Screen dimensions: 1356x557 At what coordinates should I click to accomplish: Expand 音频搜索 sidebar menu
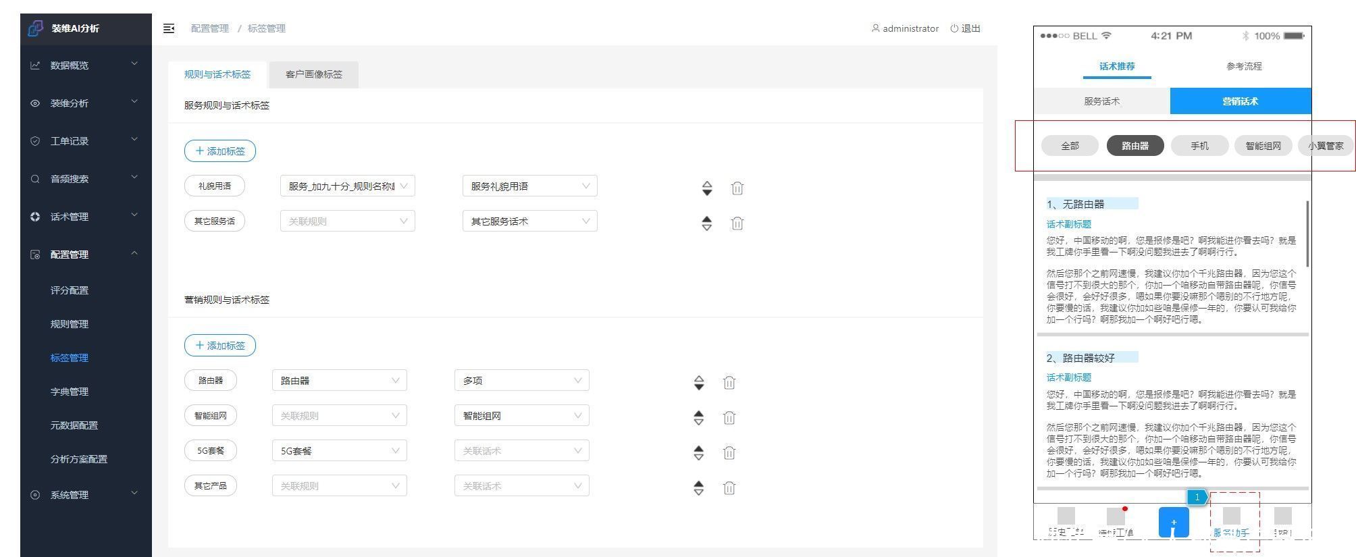[x=86, y=179]
